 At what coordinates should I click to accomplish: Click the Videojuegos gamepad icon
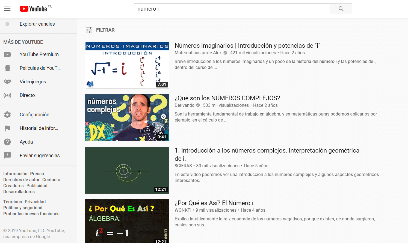click(7, 82)
